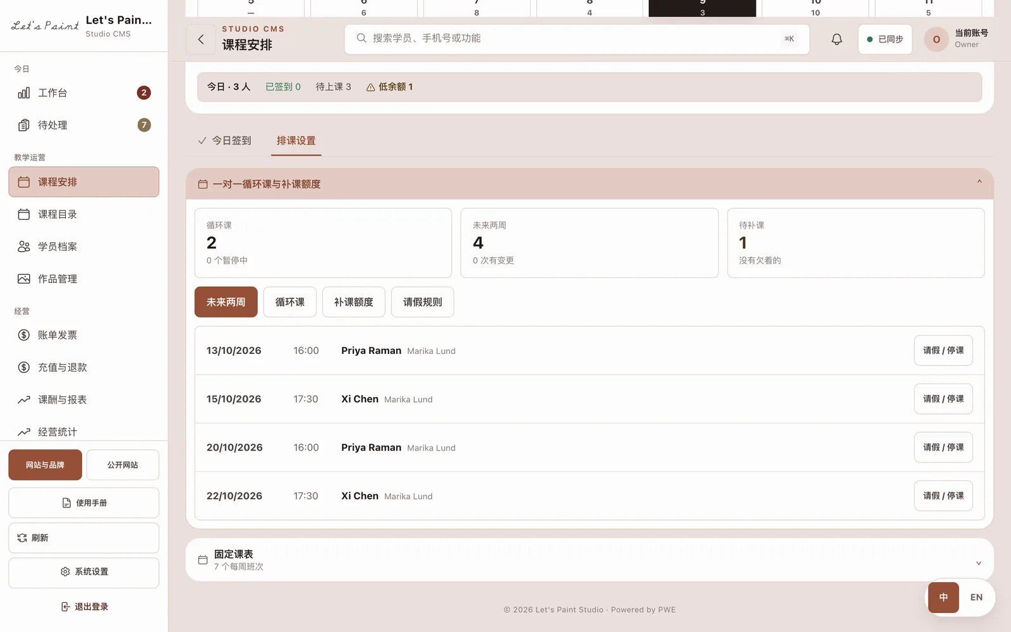The image size is (1011, 632).
Task: Open 系统设置
Action: tap(84, 572)
